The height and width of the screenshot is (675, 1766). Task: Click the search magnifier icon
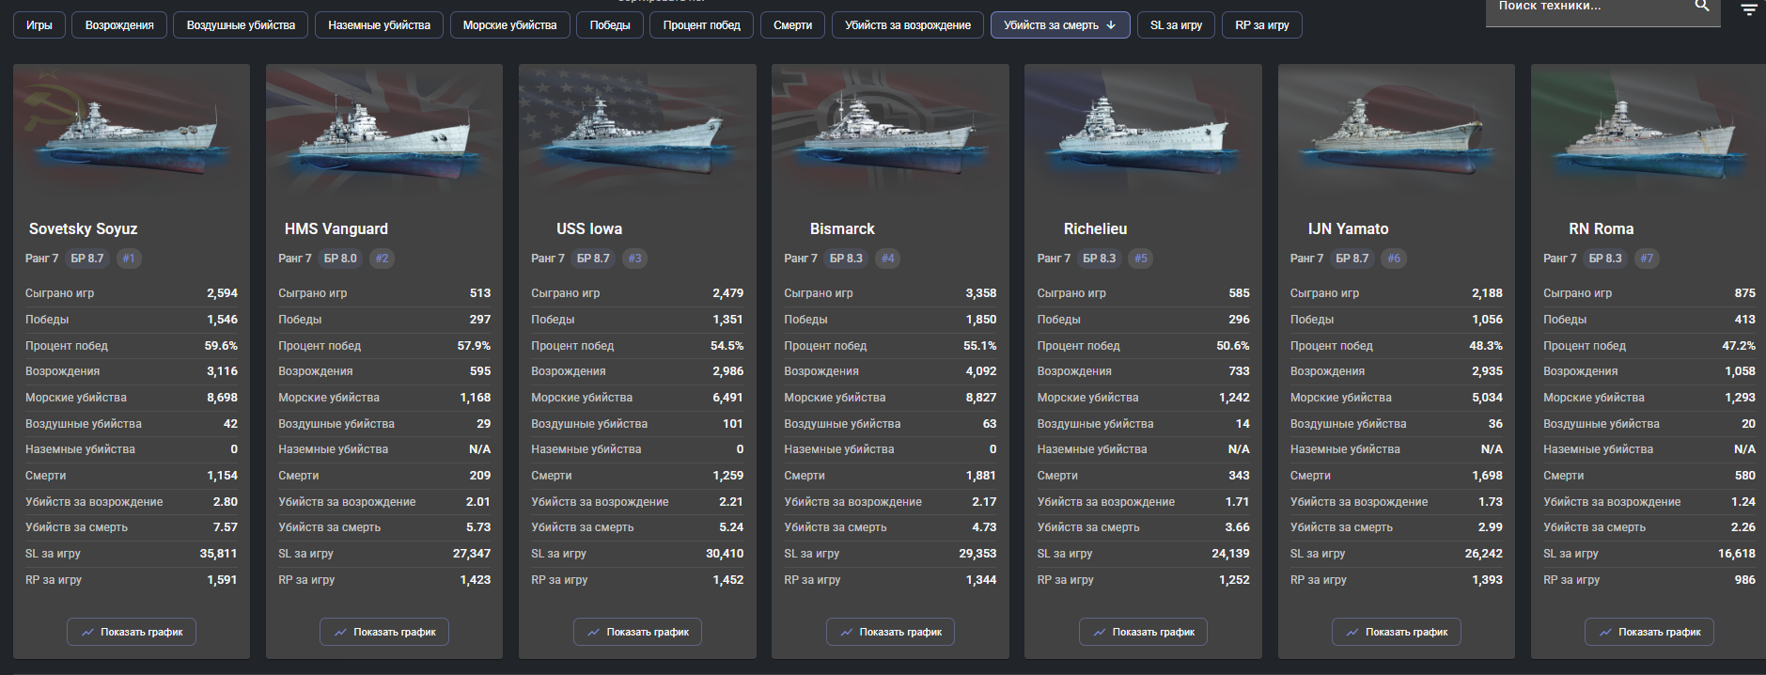point(1701,6)
